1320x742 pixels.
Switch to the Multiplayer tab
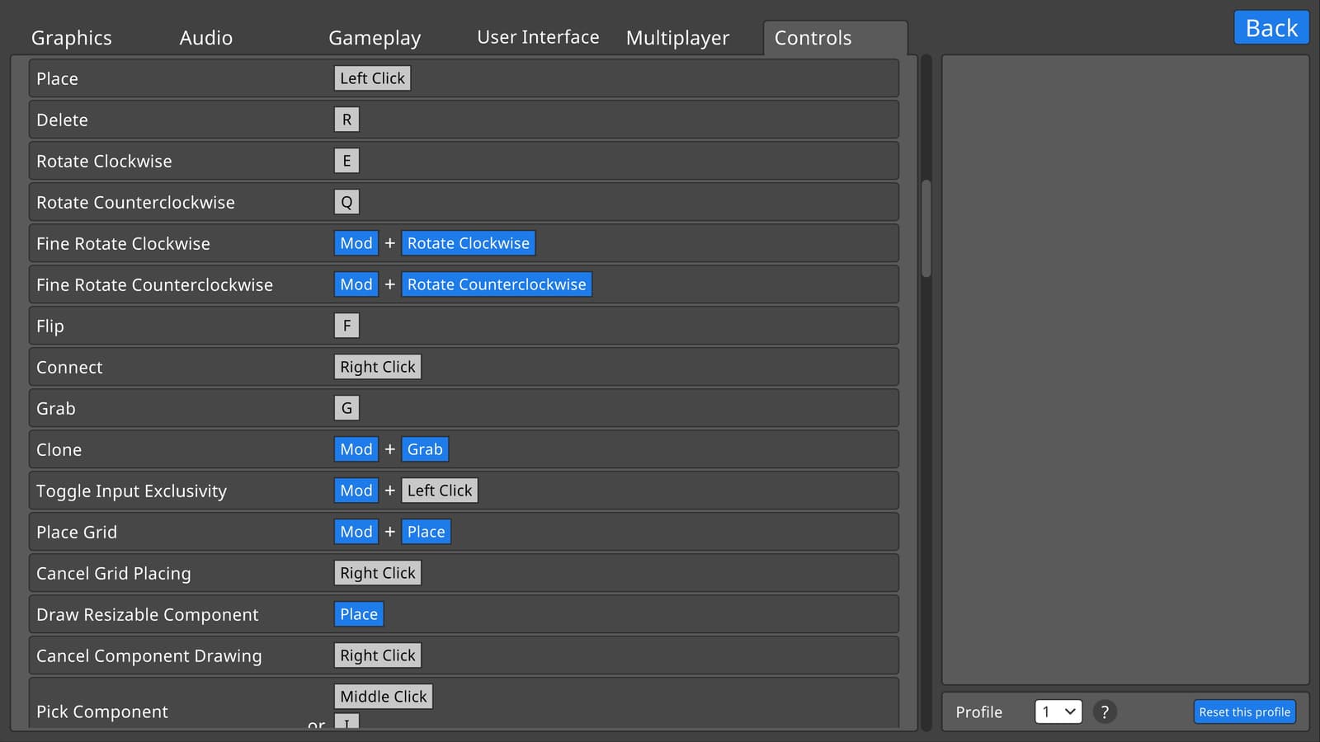[x=677, y=38]
